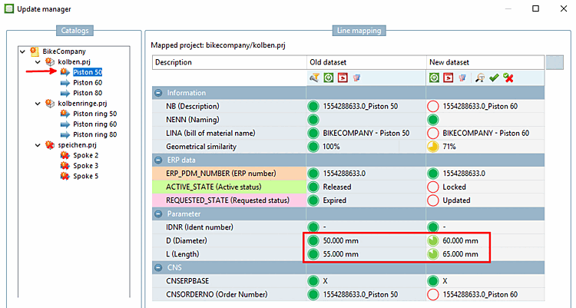Collapse the speichen.prj tree node
This screenshot has width=576, height=308.
click(x=38, y=145)
